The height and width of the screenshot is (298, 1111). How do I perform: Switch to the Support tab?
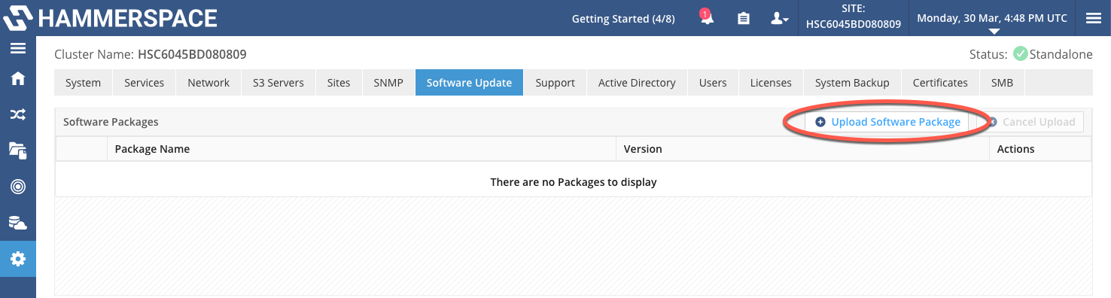point(555,83)
